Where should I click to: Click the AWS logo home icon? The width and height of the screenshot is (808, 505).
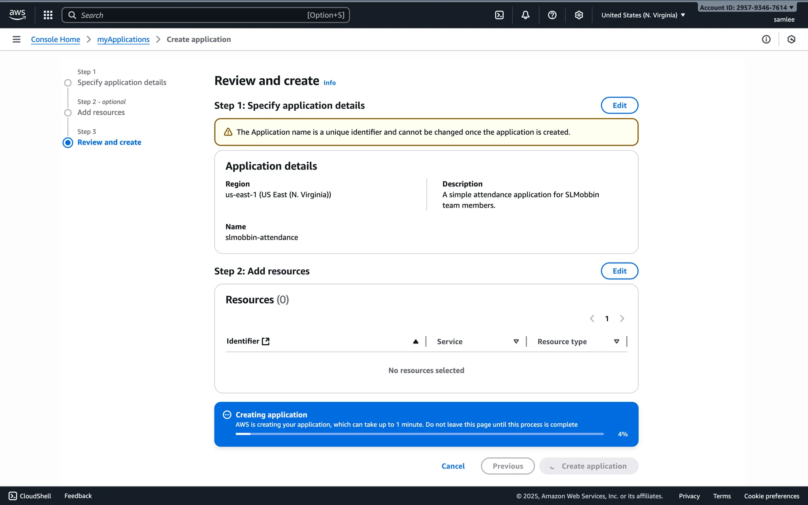[x=17, y=15]
